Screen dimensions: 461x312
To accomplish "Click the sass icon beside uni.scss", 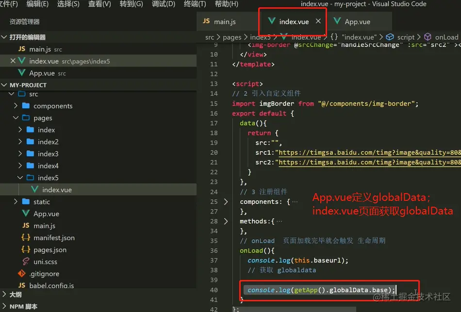I will [26, 262].
